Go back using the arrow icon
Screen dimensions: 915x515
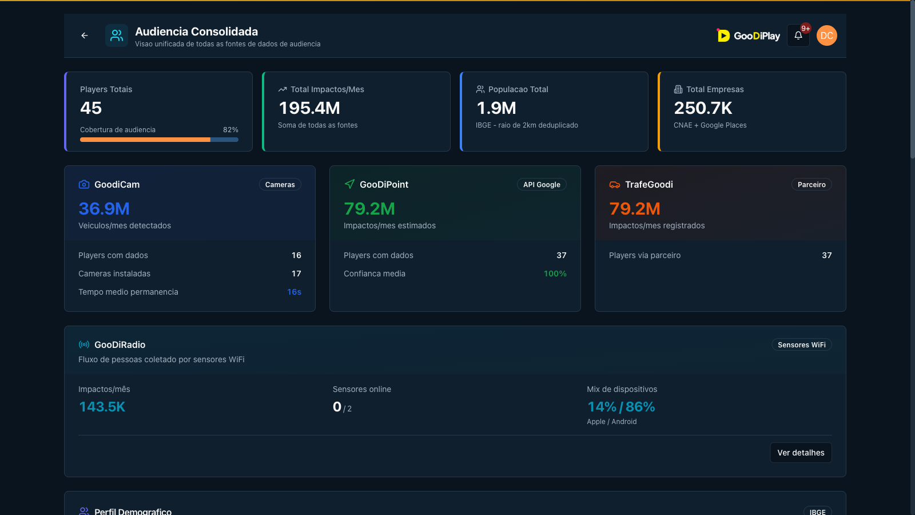point(85,35)
